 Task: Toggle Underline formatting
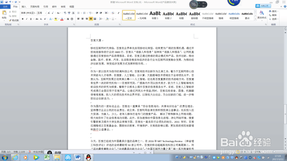(x=31, y=19)
